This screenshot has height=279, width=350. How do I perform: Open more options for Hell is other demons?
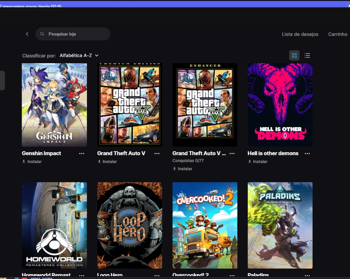coord(307,154)
